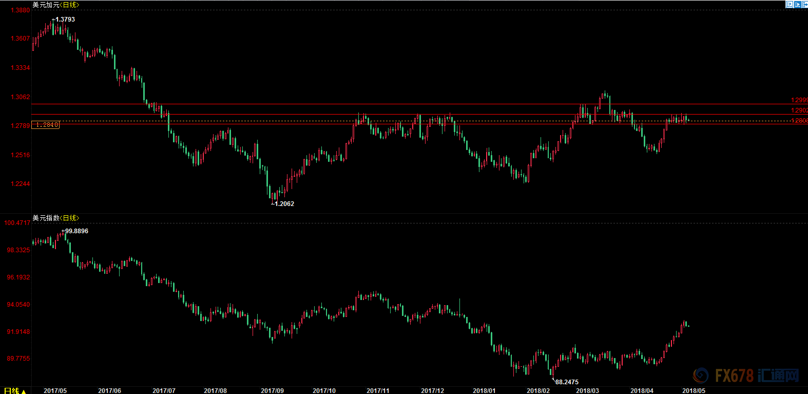This screenshot has width=808, height=394.
Task: Click the 2017/11 date on the time axis
Action: [378, 391]
